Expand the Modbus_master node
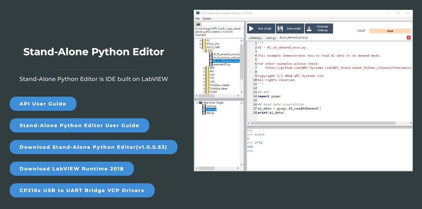Image resolution: width=422 pixels, height=209 pixels. [204, 84]
